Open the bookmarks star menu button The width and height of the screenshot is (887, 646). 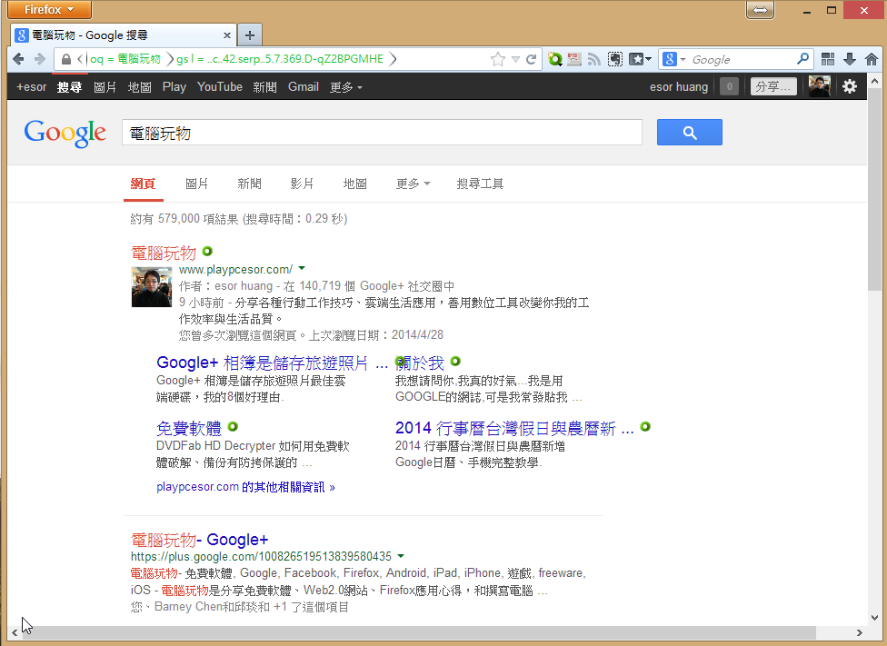tap(641, 59)
